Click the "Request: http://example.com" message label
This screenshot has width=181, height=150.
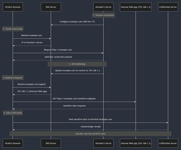click(x=58, y=50)
